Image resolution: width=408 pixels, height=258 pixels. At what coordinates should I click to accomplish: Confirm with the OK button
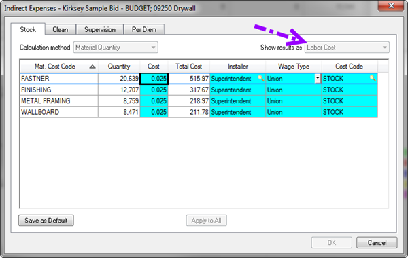coord(332,242)
